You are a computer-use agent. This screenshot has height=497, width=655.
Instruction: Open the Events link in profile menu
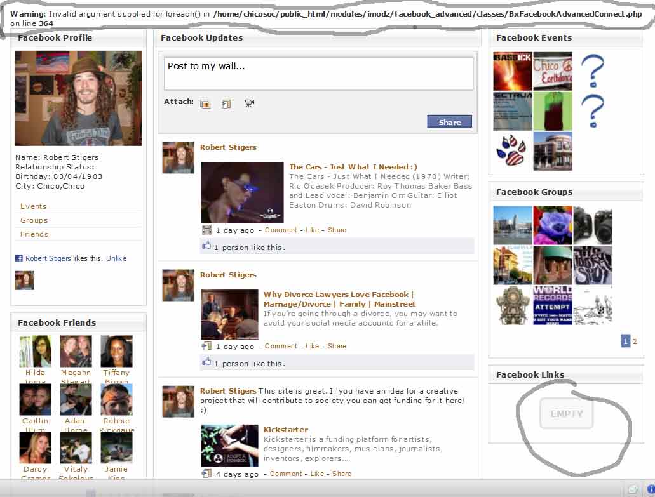[33, 206]
